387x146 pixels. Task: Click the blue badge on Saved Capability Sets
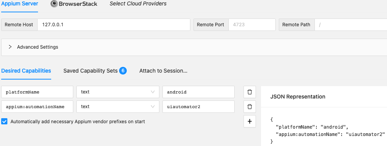123,71
